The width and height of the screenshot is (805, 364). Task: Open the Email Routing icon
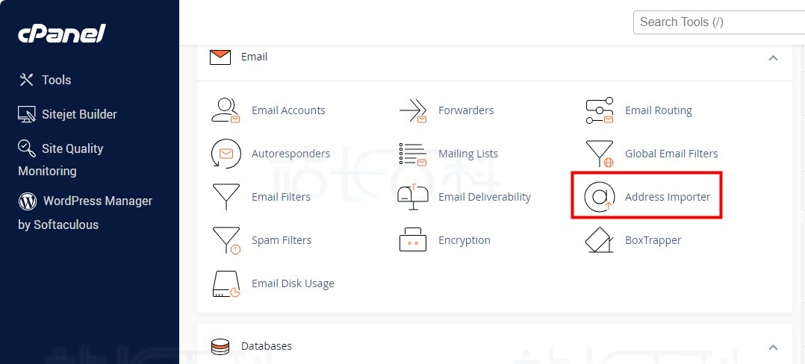[x=600, y=110]
